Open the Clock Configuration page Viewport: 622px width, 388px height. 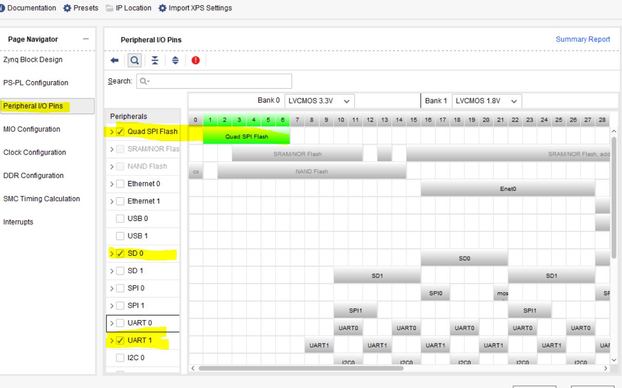point(34,152)
